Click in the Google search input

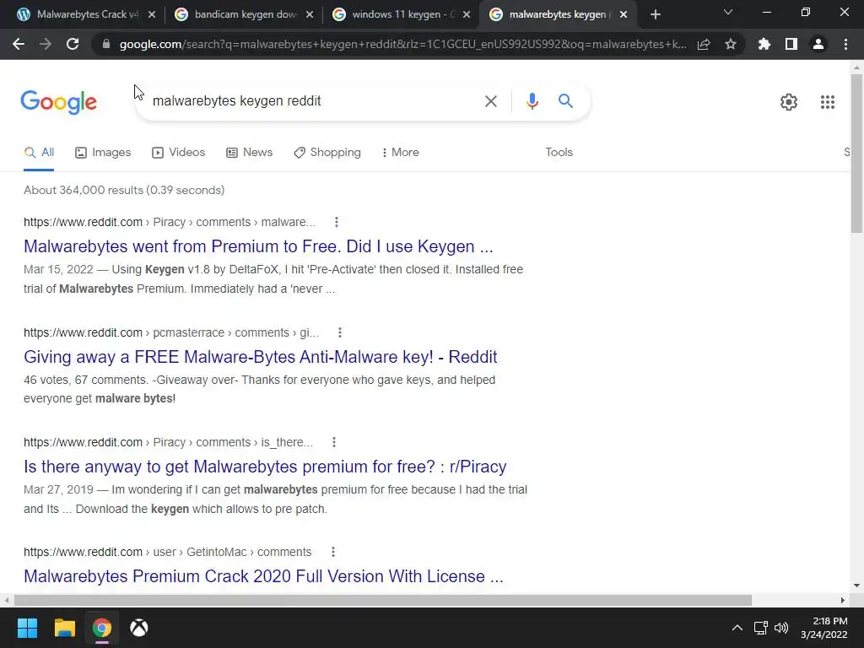314,101
